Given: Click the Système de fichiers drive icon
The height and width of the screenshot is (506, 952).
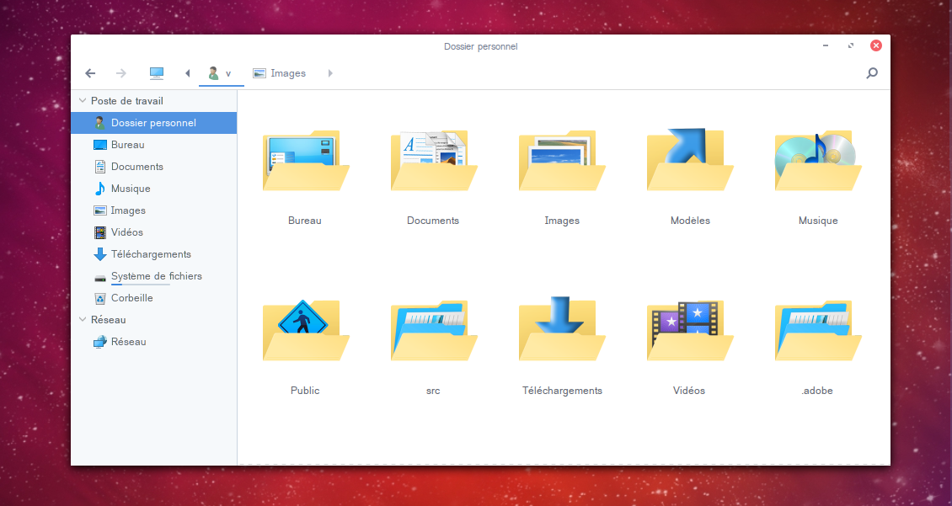Looking at the screenshot, I should 100,278.
